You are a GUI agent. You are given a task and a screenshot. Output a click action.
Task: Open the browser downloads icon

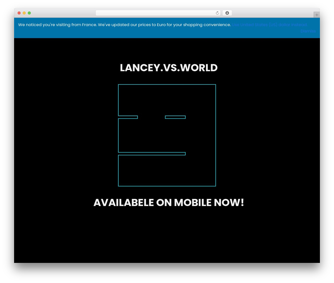point(227,13)
